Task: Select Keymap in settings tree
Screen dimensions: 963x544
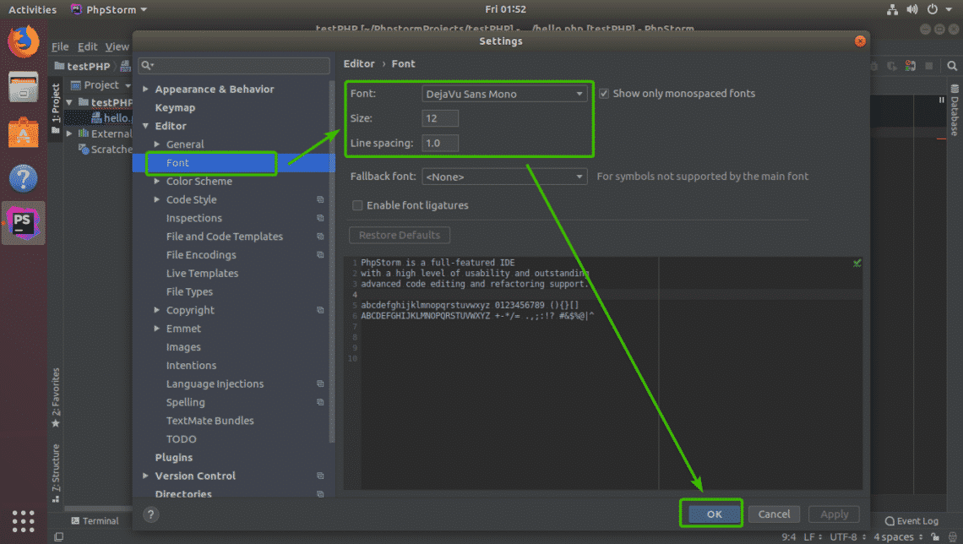Action: [x=175, y=107]
